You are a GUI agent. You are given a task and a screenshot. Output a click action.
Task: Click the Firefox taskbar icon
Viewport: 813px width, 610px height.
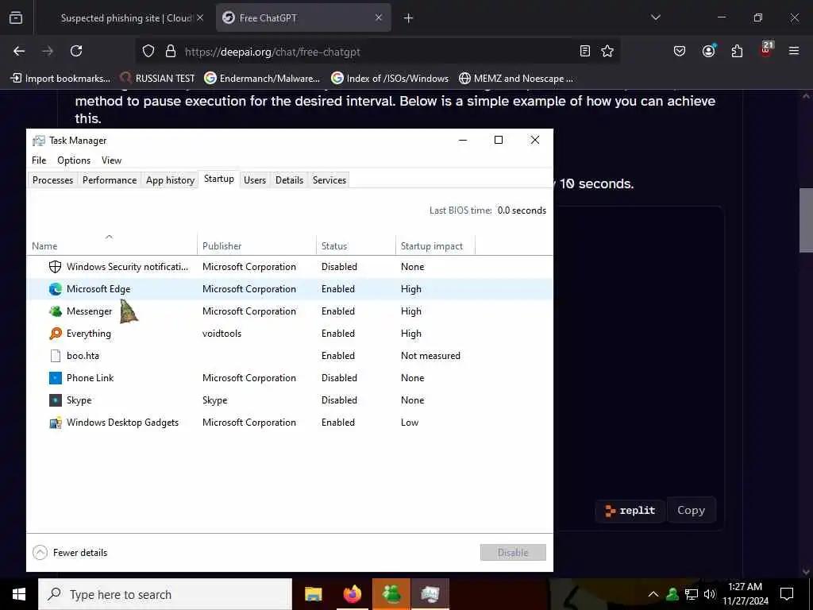[352, 594]
